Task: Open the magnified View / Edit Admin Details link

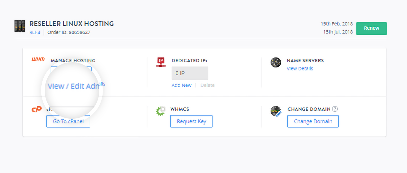Action: pyautogui.click(x=73, y=86)
